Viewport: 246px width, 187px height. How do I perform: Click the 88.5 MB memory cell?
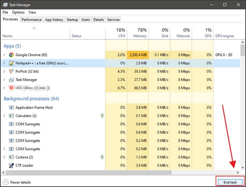click(138, 88)
